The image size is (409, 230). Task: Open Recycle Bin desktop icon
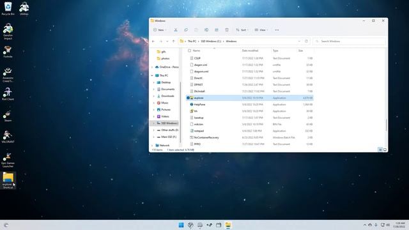pyautogui.click(x=8, y=8)
